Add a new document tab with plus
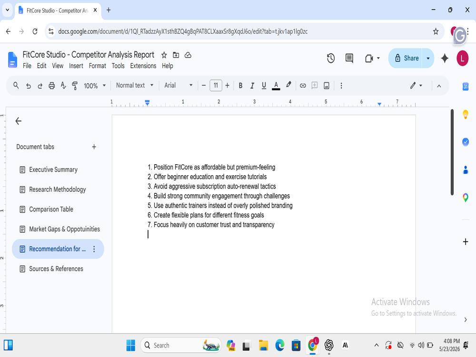 [94, 147]
